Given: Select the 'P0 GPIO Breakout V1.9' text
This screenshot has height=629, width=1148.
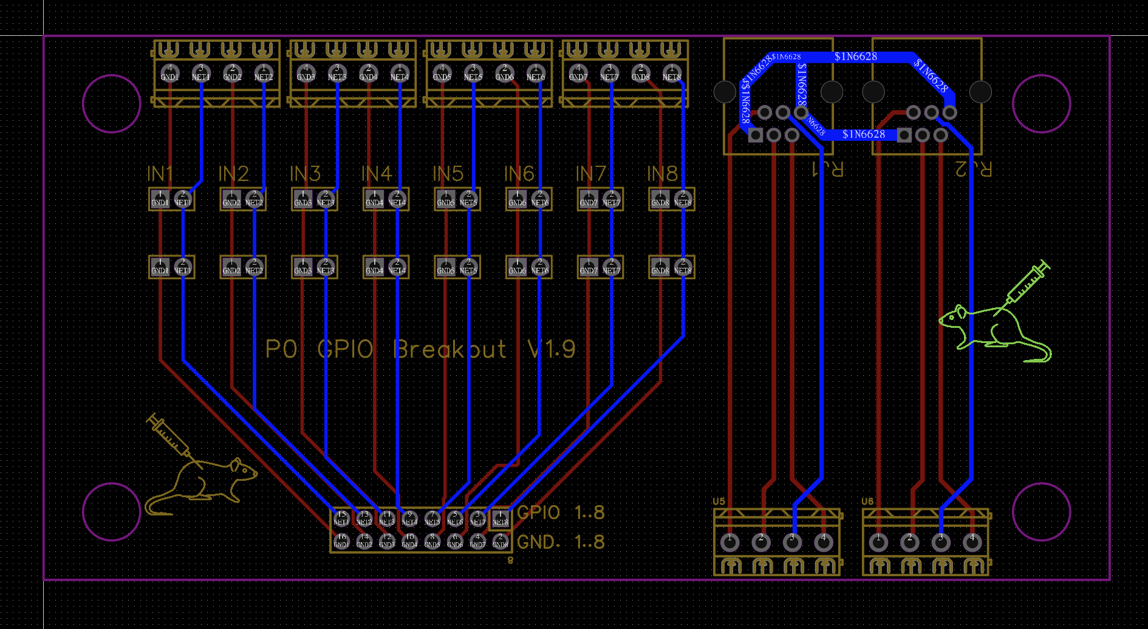Looking at the screenshot, I should click(x=420, y=349).
